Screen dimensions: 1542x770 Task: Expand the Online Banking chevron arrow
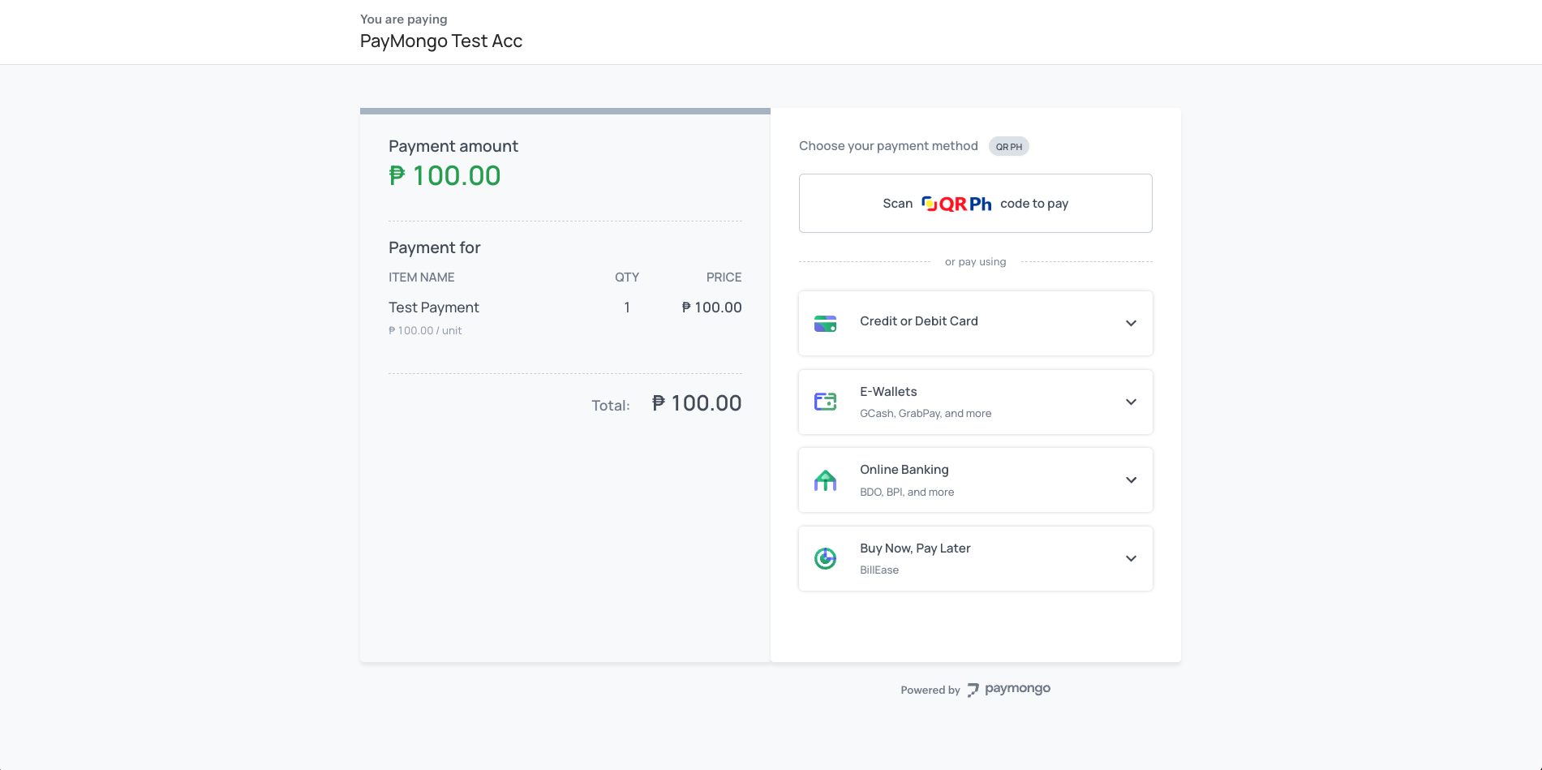(x=1131, y=480)
